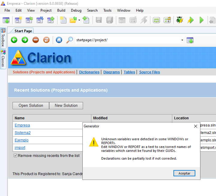Click the window with green plus icon
The width and height of the screenshot is (216, 196).
point(51,20)
